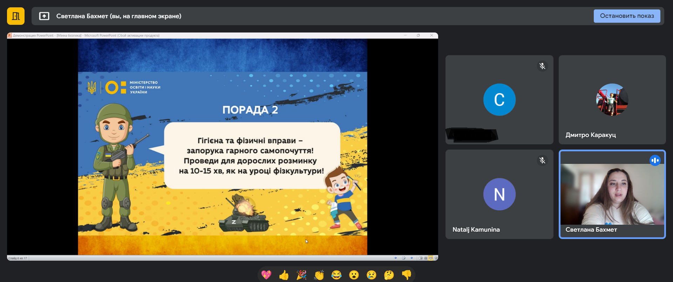
Task: Go to previous slide with left arrow
Action: 396,258
